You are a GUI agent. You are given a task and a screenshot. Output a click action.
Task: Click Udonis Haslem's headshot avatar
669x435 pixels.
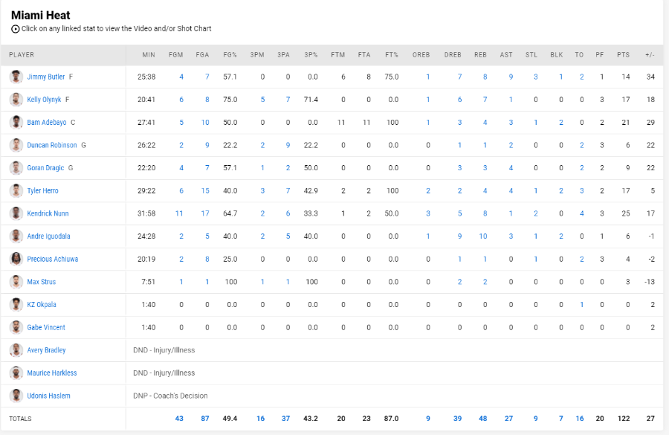tap(16, 396)
